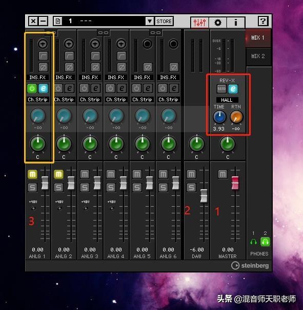This screenshot has width=303, height=310.
Task: Open ANLG 2 channel strip editor
Action: [x=69, y=88]
